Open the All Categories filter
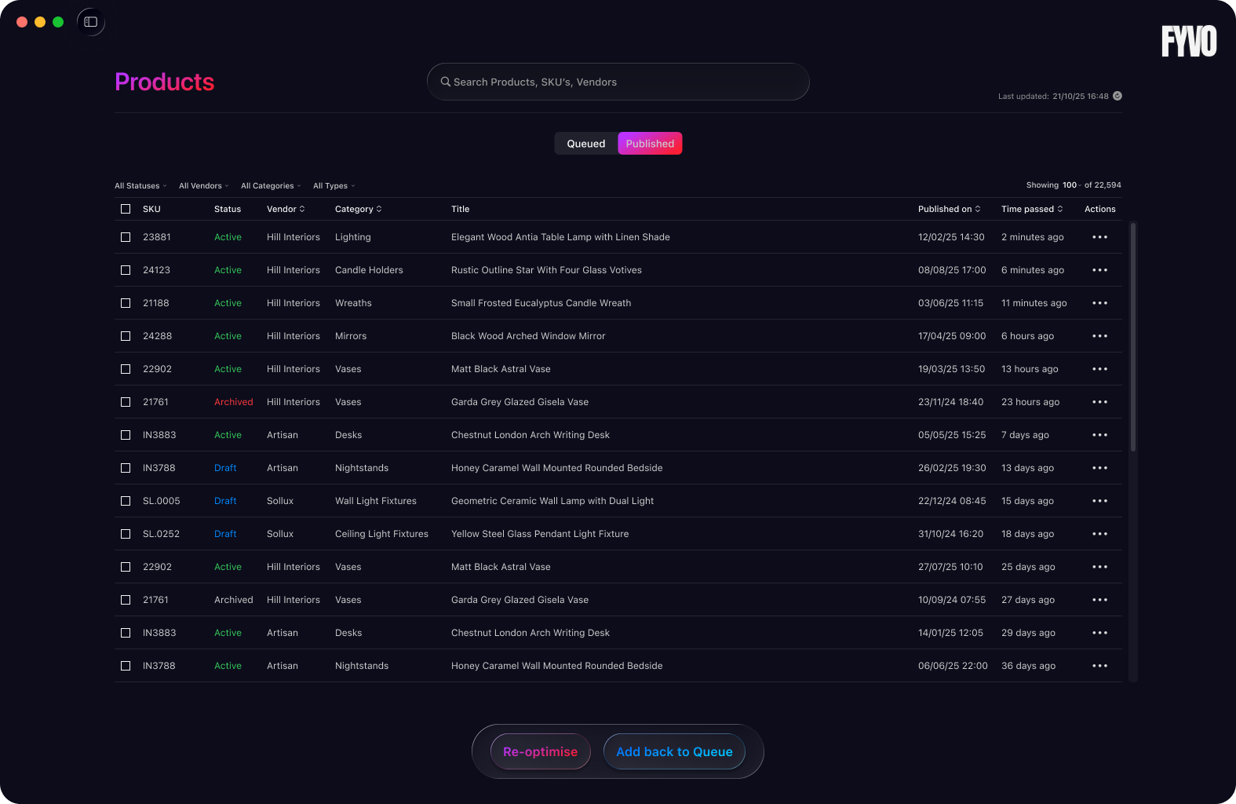 (271, 186)
